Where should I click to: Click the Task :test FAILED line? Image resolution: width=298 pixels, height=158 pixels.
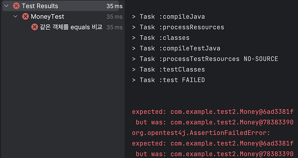tap(168, 80)
